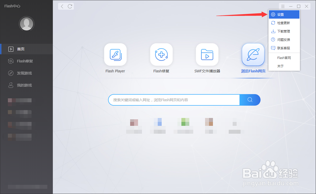Click the user avatar picture
The height and width of the screenshot is (194, 316).
tap(27, 24)
